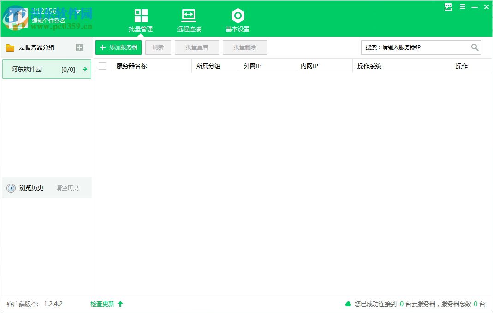Click the search magnifier icon

(x=475, y=47)
